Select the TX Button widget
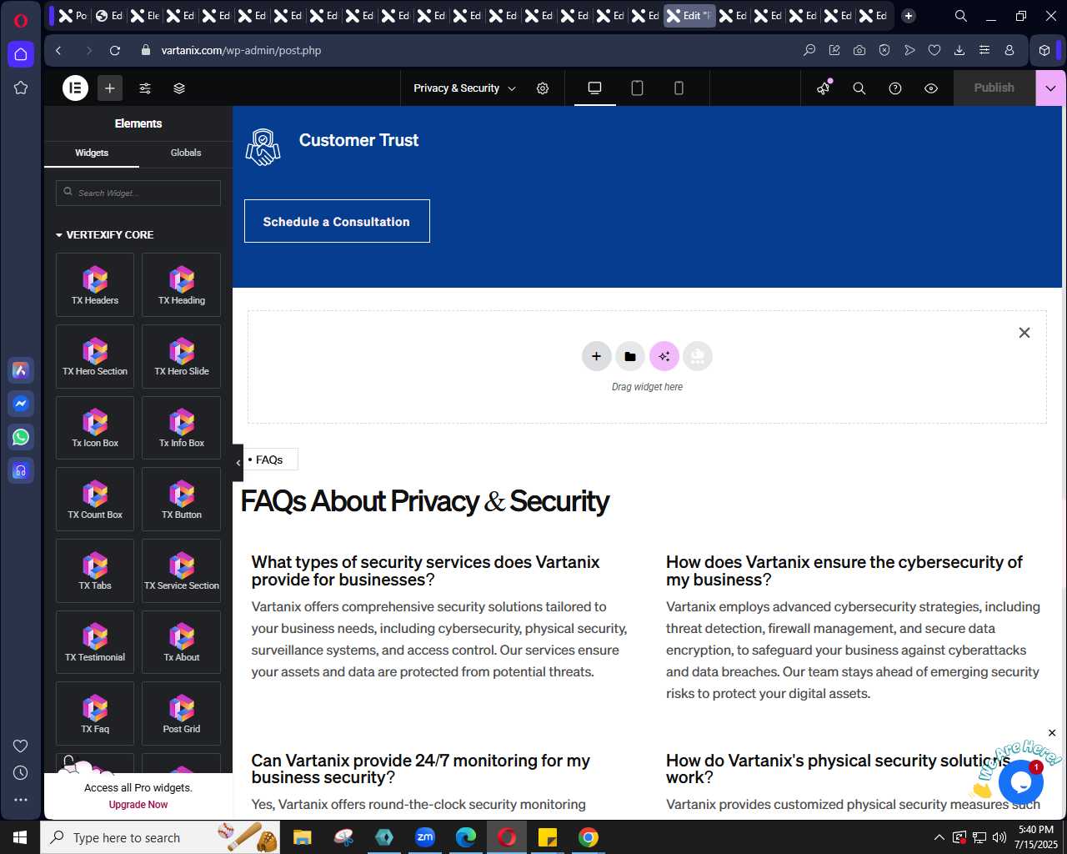 (182, 499)
